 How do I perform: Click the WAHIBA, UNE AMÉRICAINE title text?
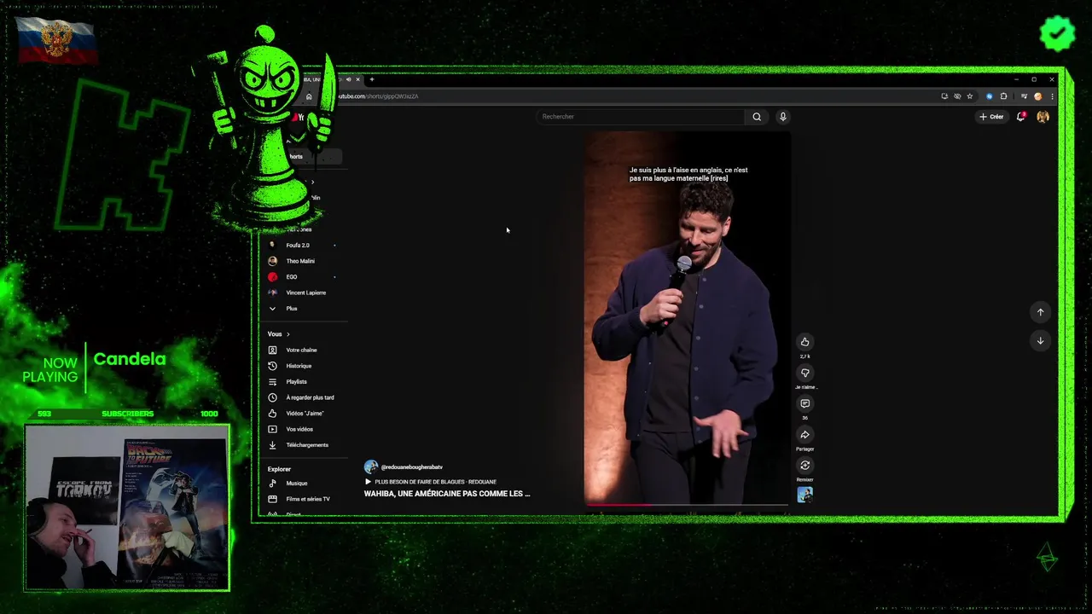click(x=447, y=494)
